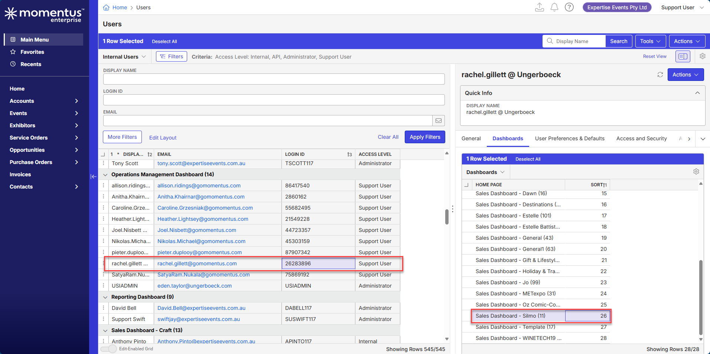
Task: Toggle select-all checkbox in Dashboards grid
Action: [x=466, y=185]
